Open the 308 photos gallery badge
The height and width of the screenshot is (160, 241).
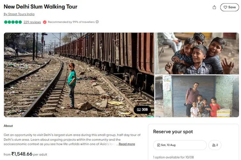tap(142, 110)
